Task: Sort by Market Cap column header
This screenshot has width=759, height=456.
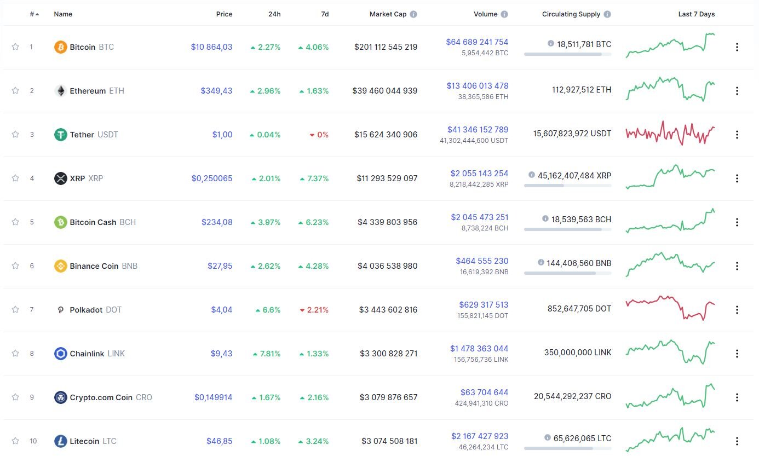Action: [x=388, y=14]
